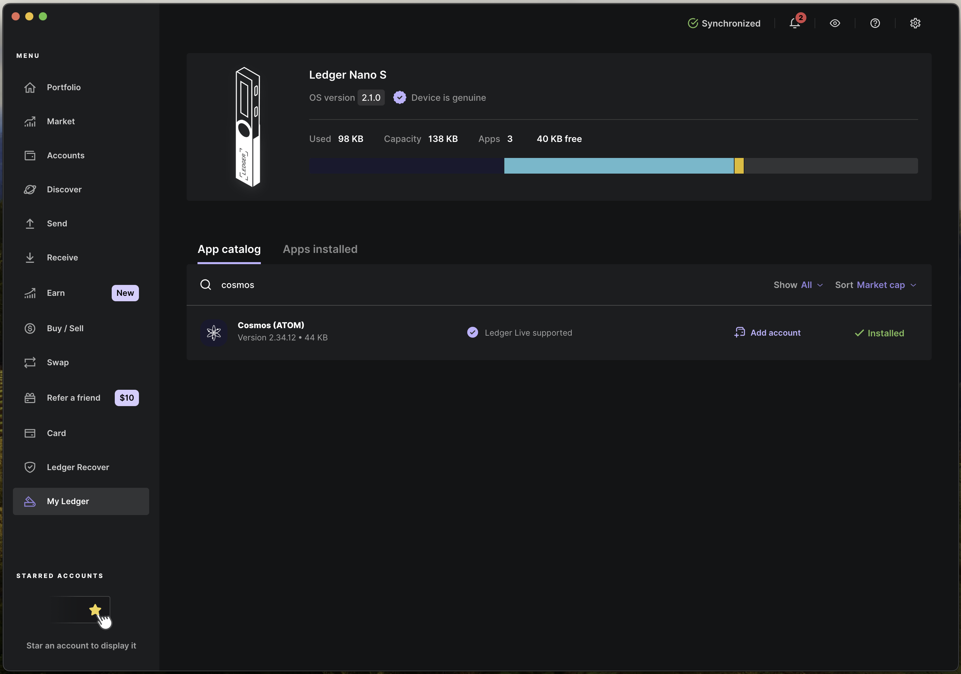
Task: Open the notifications bell icon
Action: click(794, 23)
